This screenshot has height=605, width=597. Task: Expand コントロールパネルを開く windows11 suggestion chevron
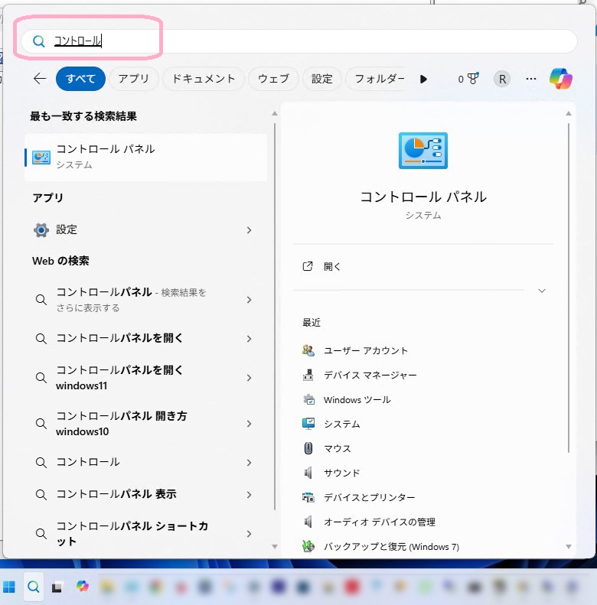[x=249, y=377]
